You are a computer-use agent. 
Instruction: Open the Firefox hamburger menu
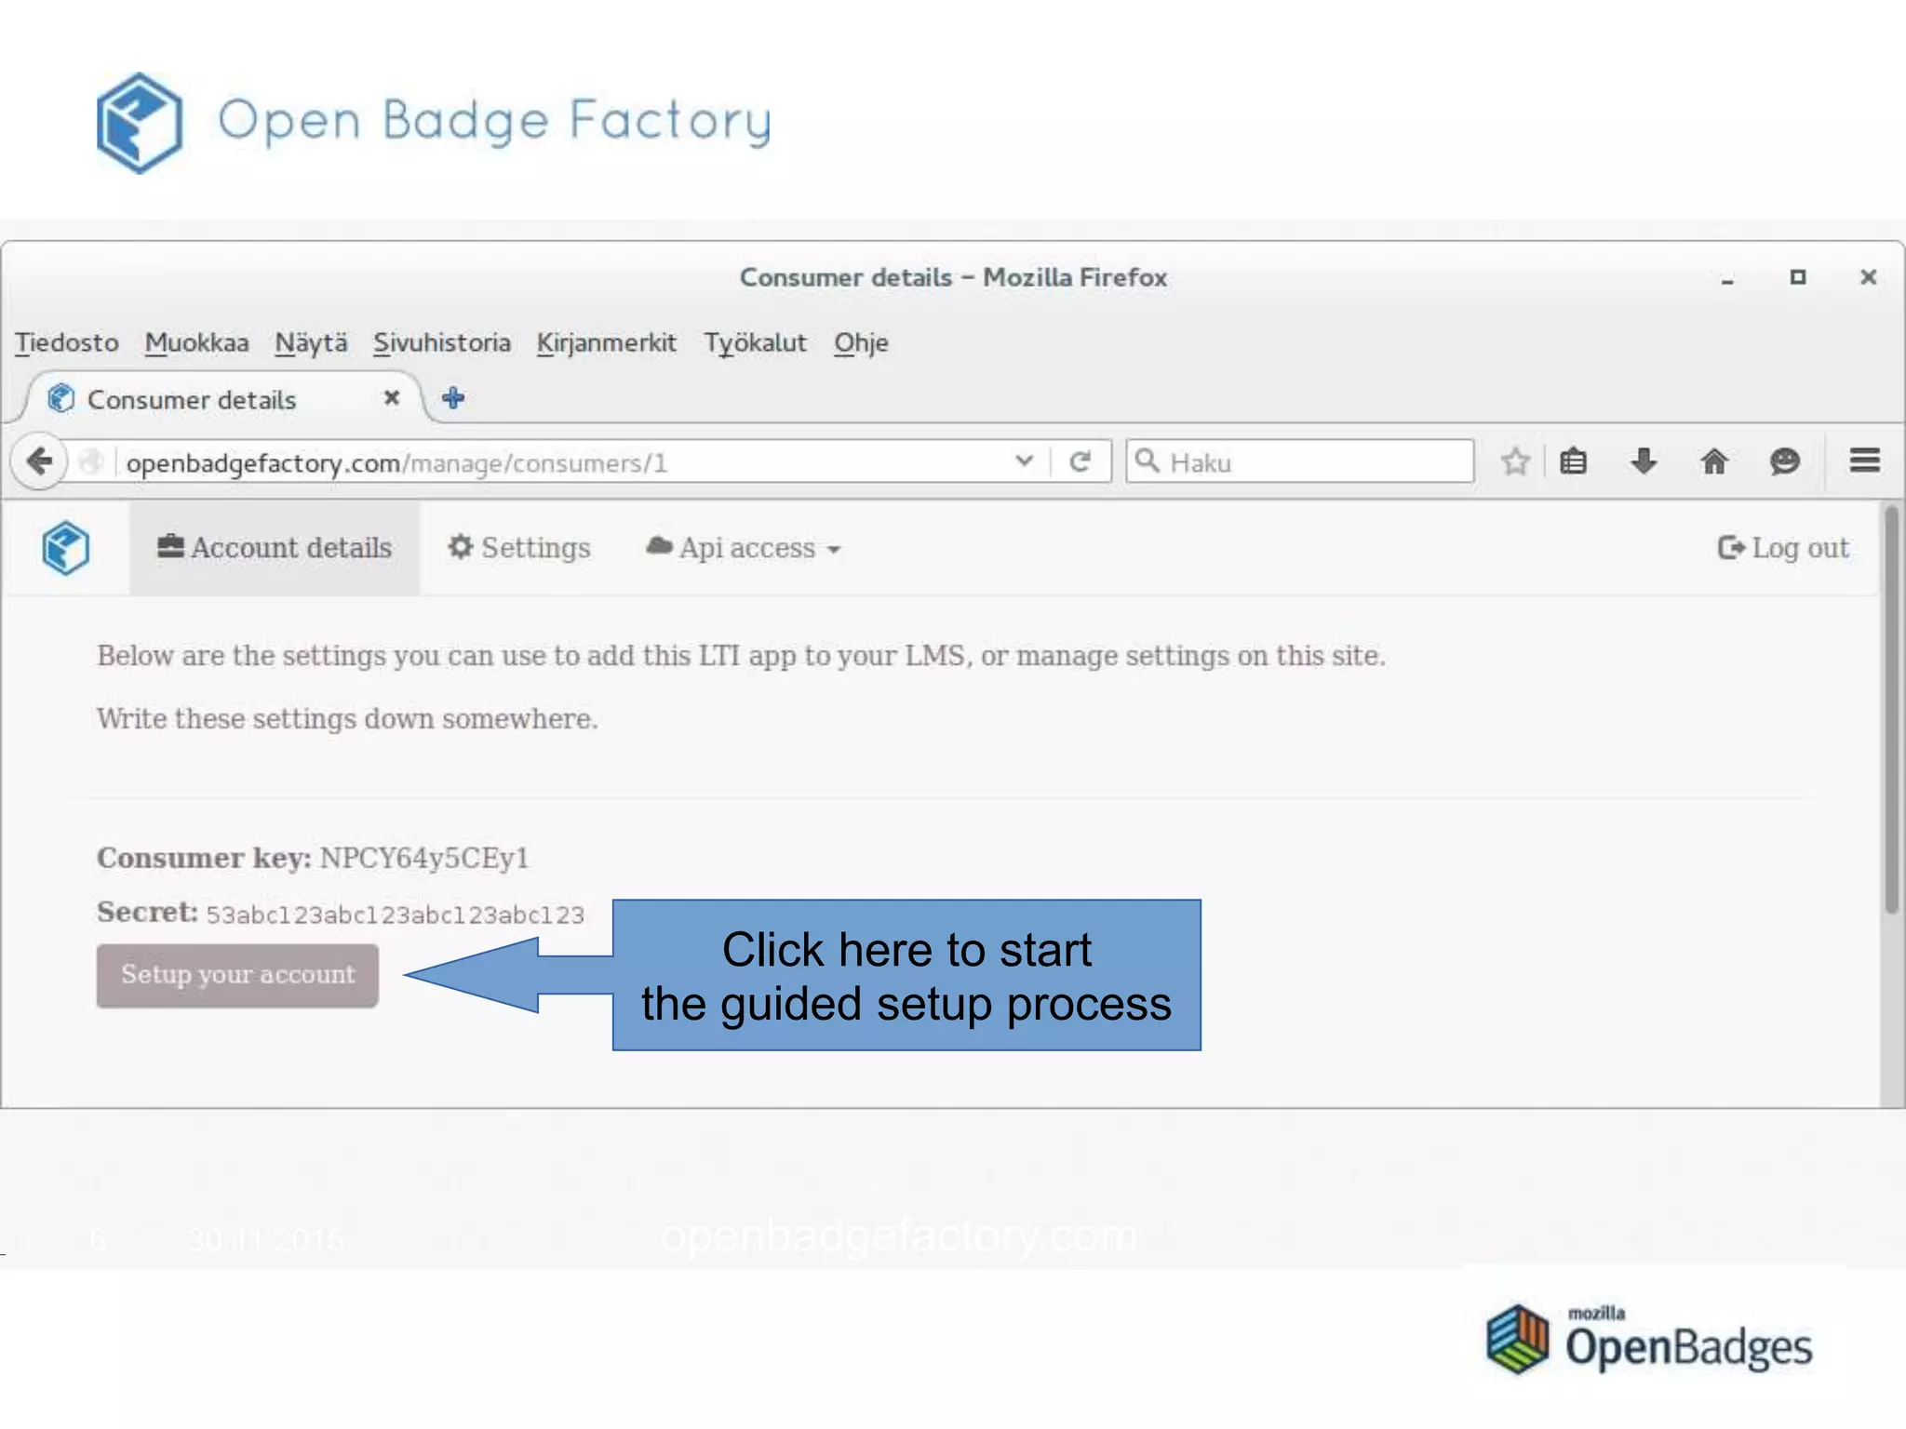click(x=1864, y=461)
